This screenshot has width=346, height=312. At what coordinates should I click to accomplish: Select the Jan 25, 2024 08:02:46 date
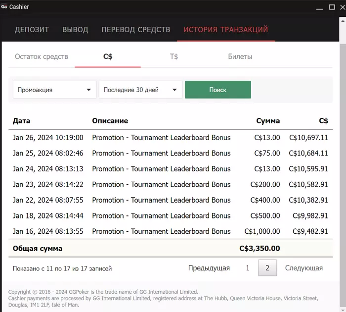pyautogui.click(x=48, y=153)
